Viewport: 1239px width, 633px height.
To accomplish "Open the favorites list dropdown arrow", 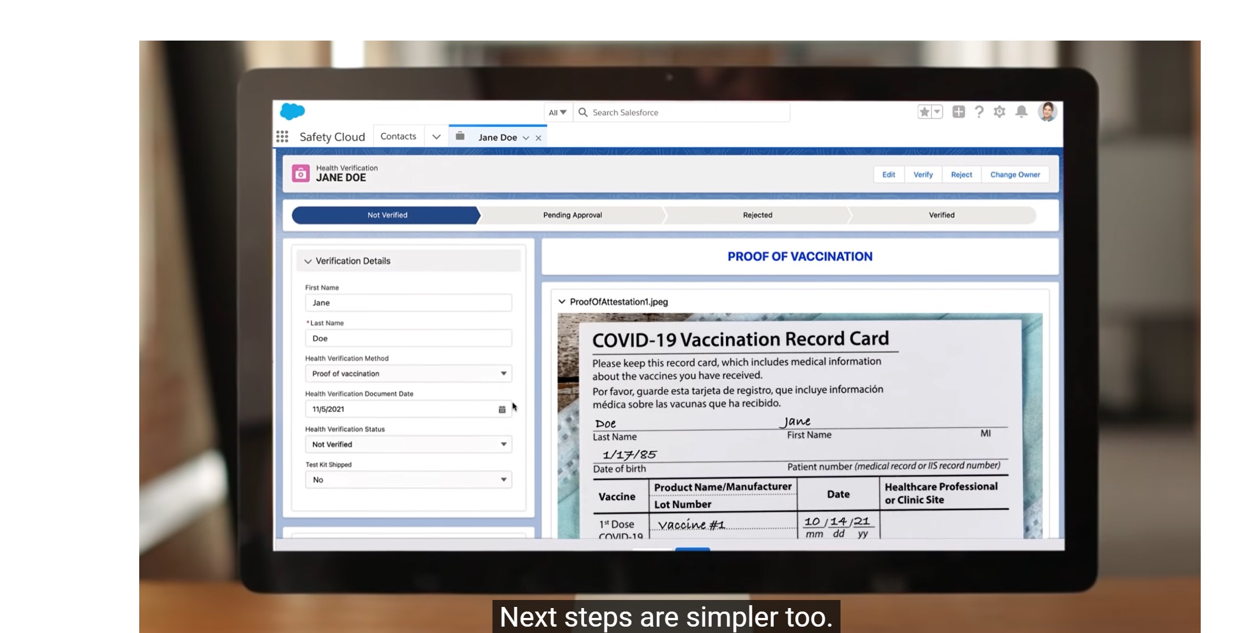I will click(937, 112).
